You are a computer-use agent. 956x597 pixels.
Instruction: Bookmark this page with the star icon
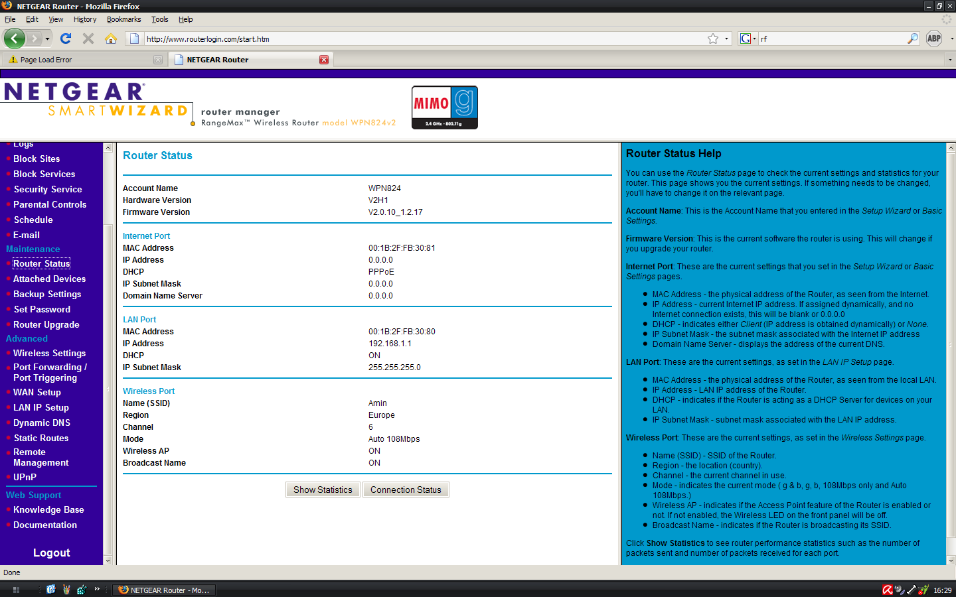tap(713, 38)
